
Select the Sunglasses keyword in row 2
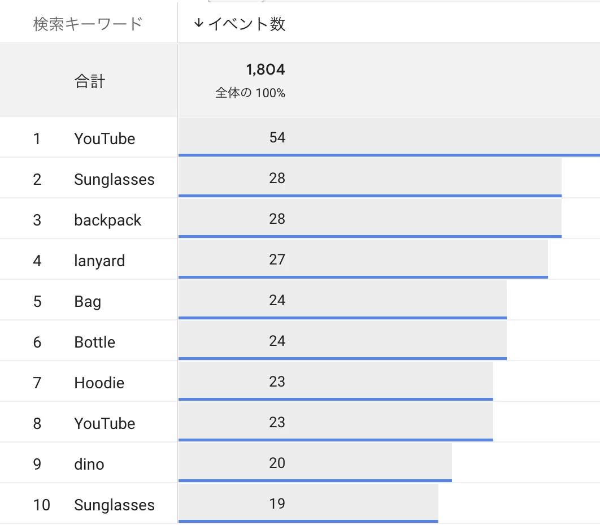click(115, 180)
